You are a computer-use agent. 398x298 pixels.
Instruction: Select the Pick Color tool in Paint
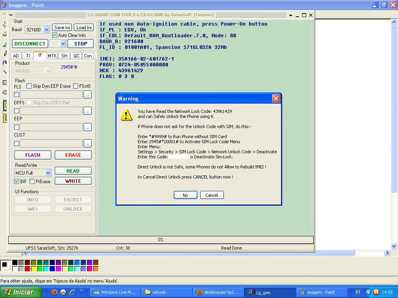(5, 44)
